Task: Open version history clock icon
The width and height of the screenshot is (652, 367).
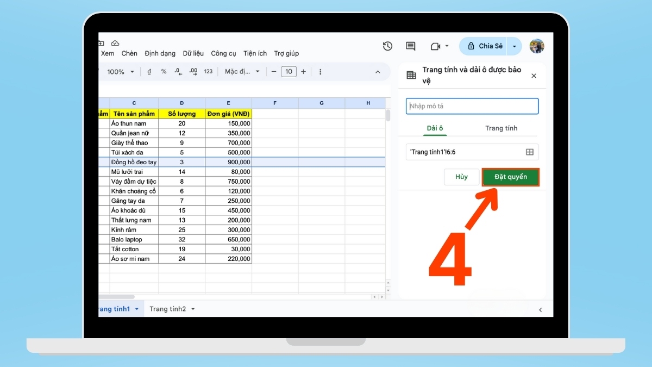Action: tap(387, 46)
